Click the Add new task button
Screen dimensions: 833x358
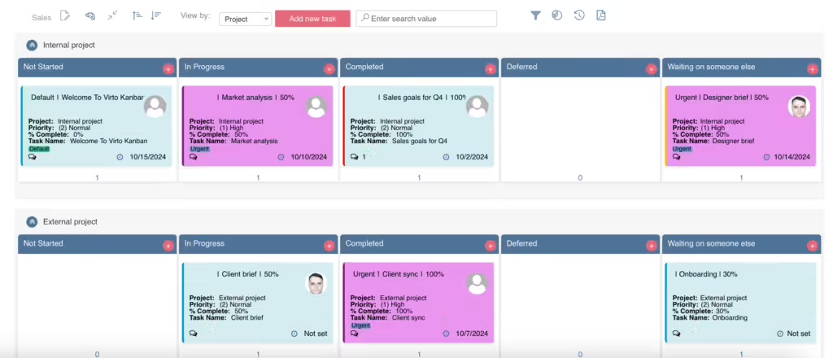(x=312, y=19)
